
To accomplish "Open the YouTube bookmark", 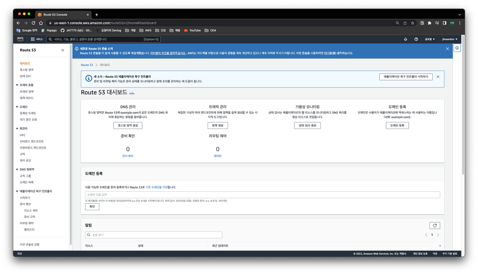I will 192,31.
